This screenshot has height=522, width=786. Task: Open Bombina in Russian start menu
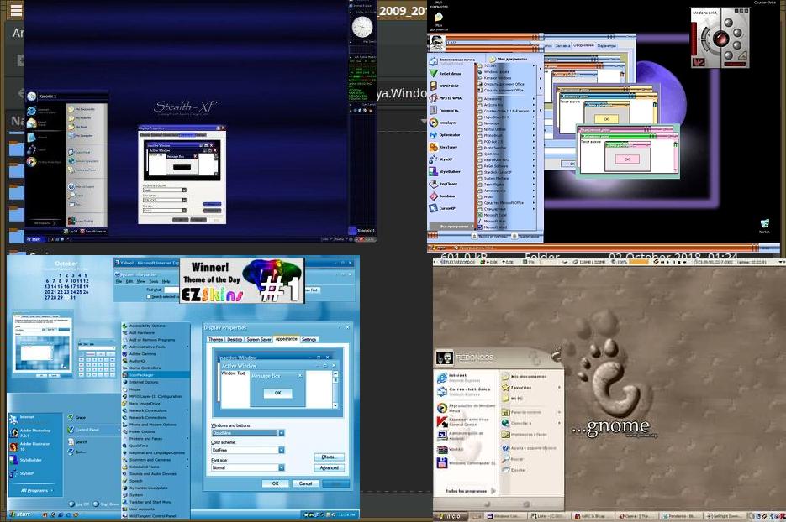442,196
